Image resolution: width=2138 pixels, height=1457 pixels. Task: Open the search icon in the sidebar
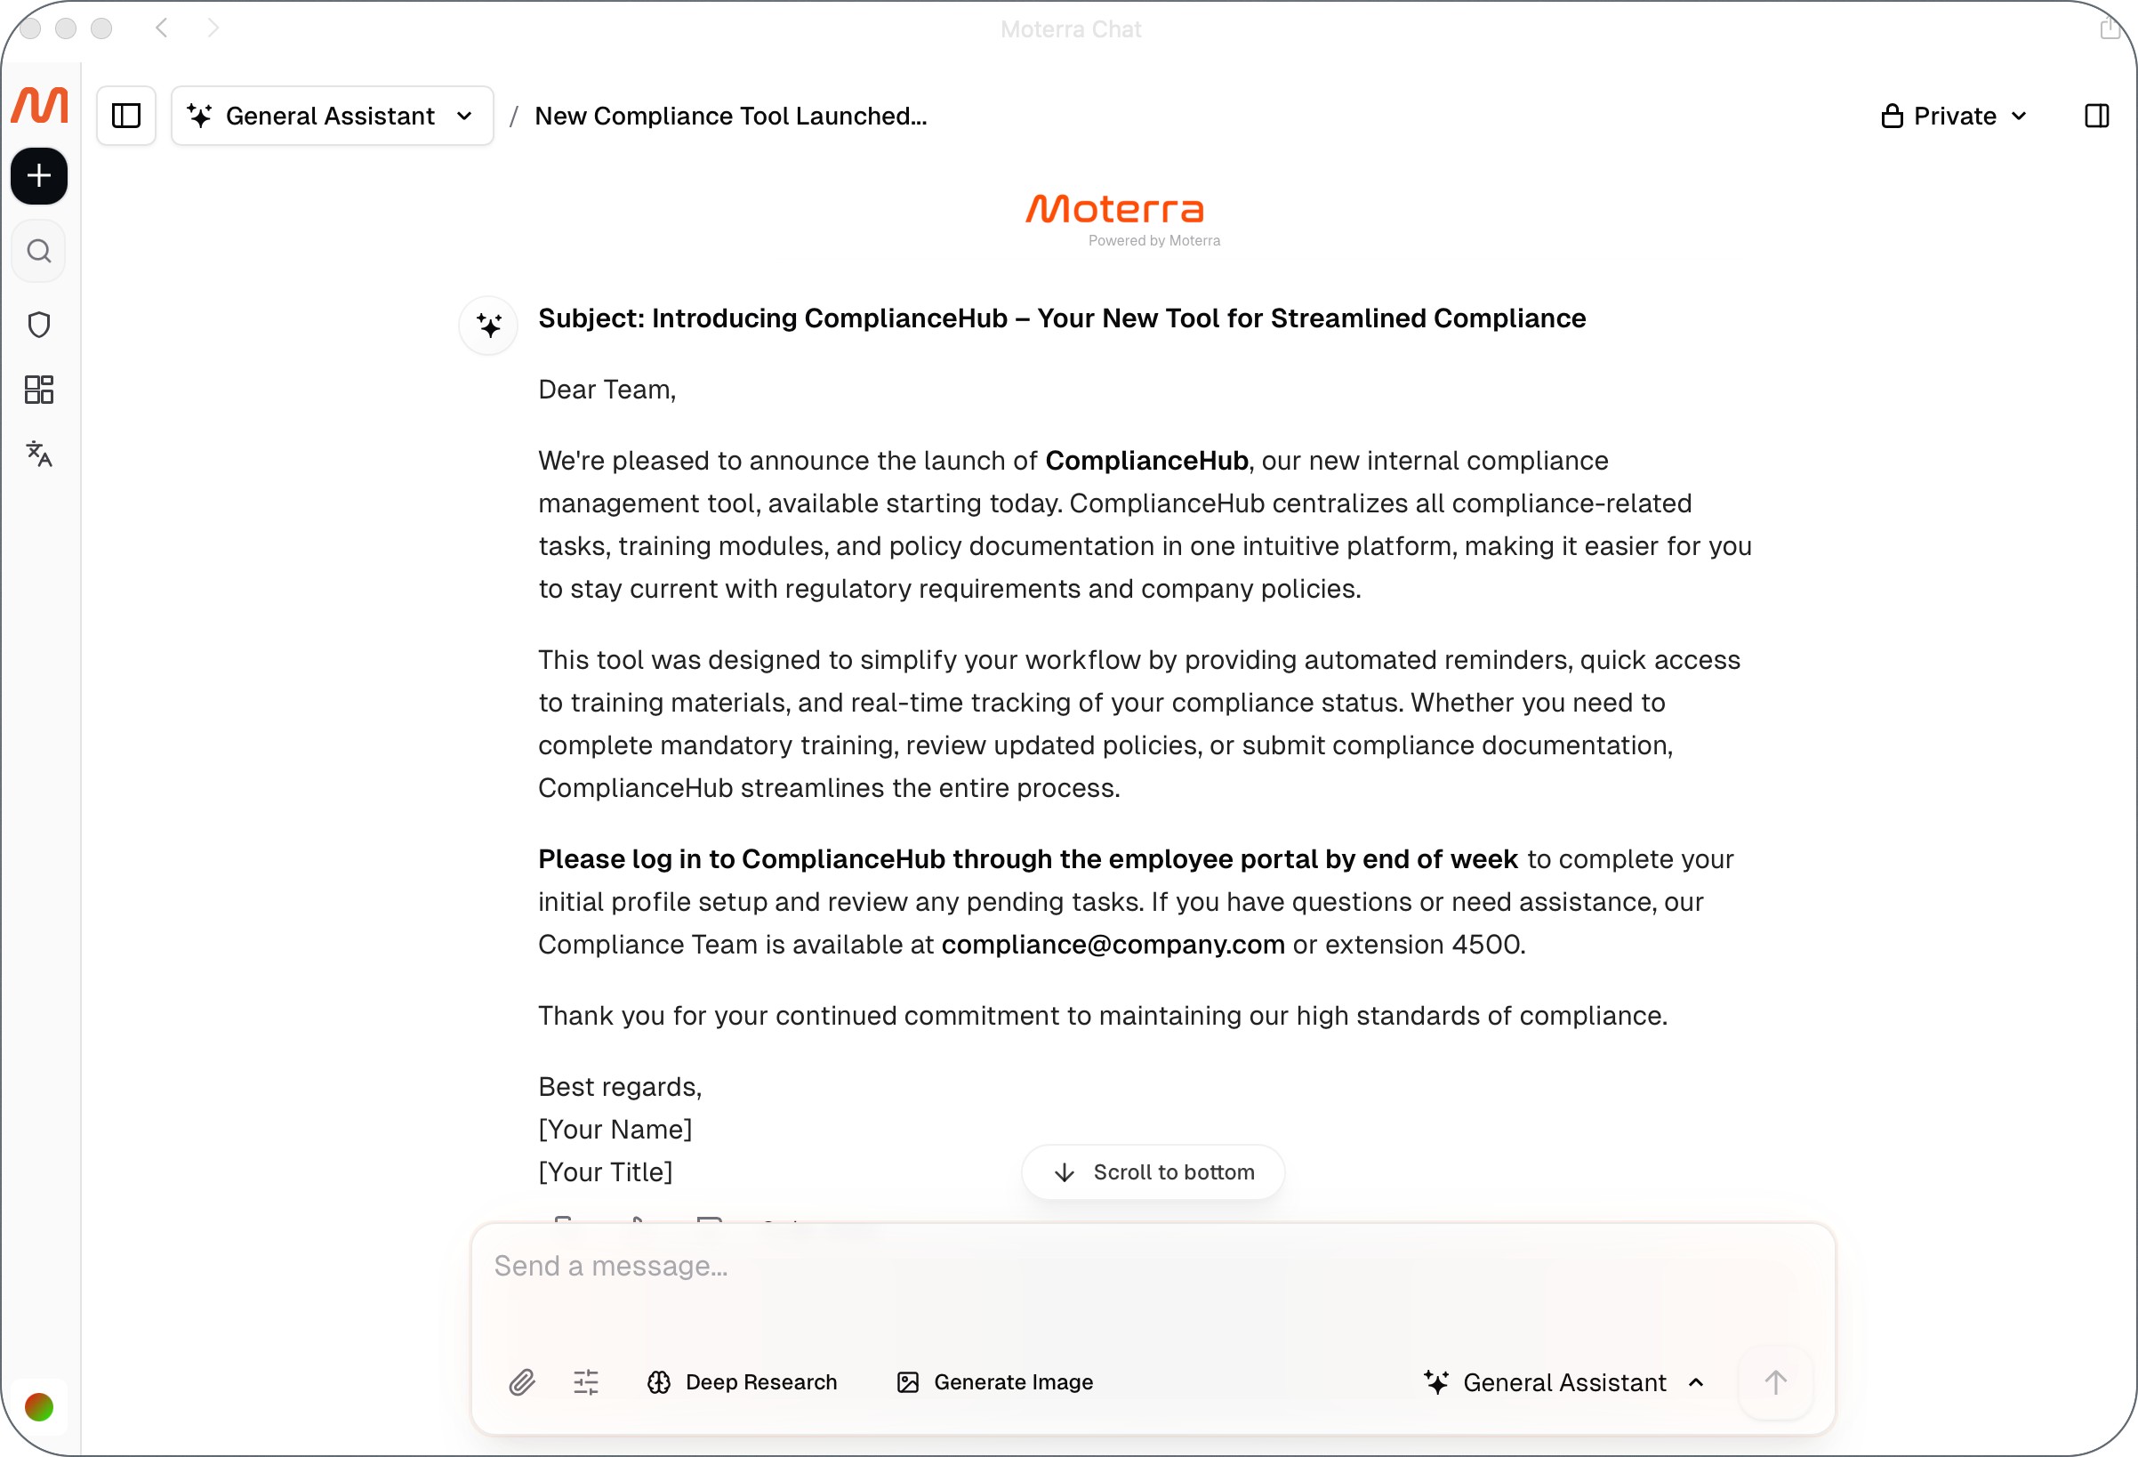coord(38,250)
